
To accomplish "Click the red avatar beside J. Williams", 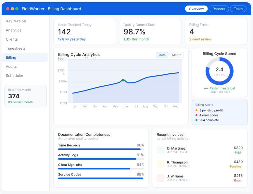I will coord(160,178).
